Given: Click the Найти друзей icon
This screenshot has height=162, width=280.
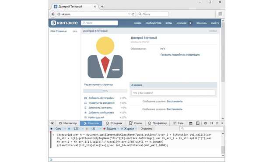Looking at the screenshot, I should click(86, 117).
